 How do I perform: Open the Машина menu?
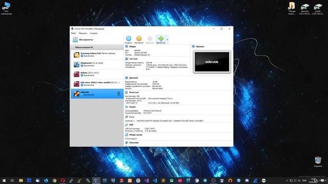(83, 33)
